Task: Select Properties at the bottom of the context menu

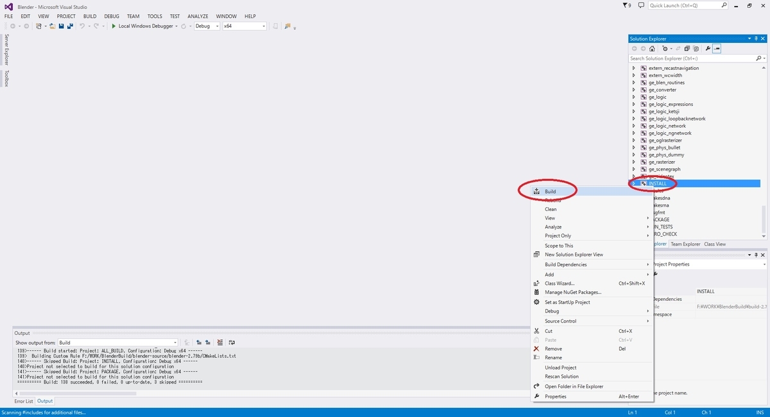Action: [592, 396]
